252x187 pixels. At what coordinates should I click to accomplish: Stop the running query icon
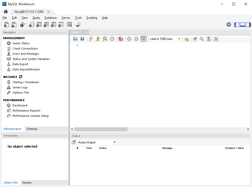[x=112, y=39]
